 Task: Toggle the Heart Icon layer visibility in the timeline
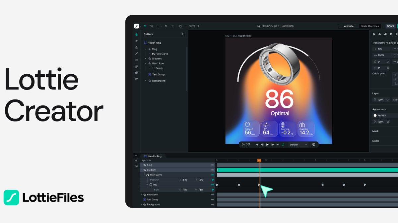(x=213, y=195)
